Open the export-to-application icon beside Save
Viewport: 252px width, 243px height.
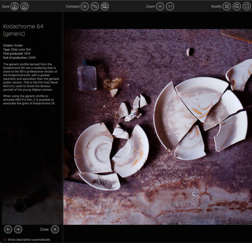(24, 6)
